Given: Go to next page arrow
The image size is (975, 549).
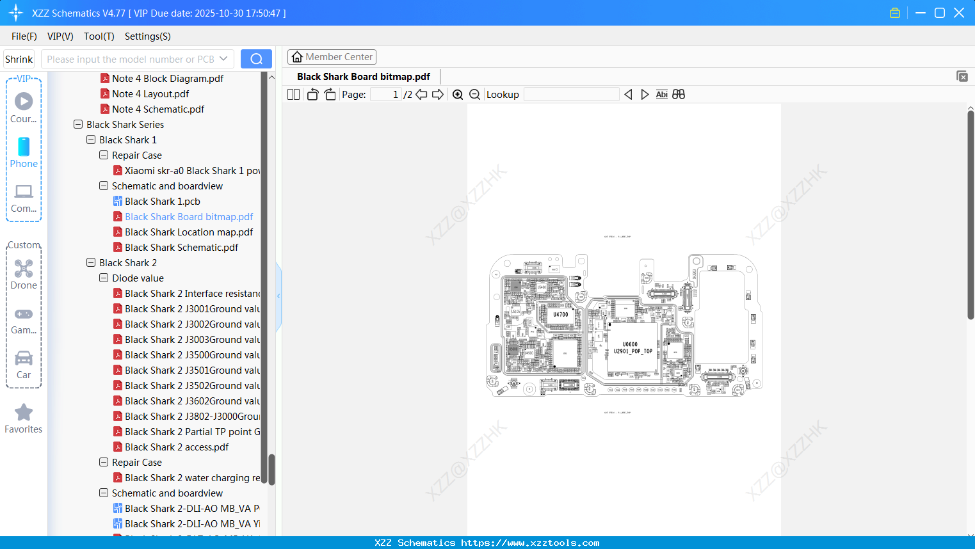Looking at the screenshot, I should coord(438,94).
